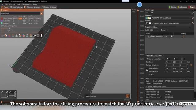Click the X Position input field
This screenshot has width=196, height=110.
point(168,62)
